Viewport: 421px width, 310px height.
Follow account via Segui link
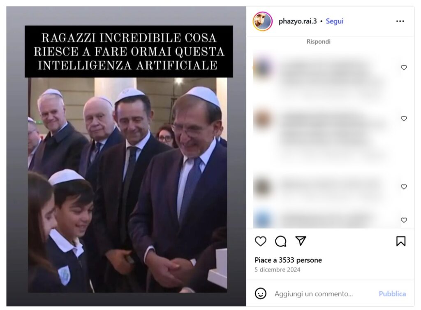click(x=335, y=21)
